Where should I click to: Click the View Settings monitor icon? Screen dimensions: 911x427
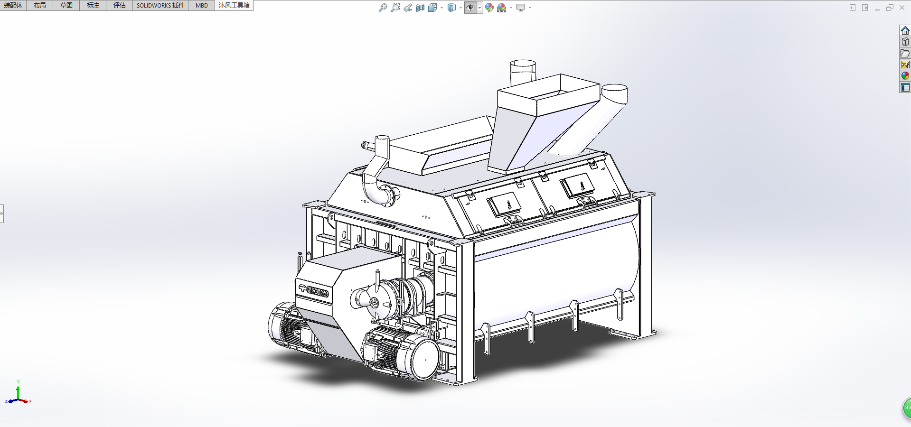coord(521,8)
